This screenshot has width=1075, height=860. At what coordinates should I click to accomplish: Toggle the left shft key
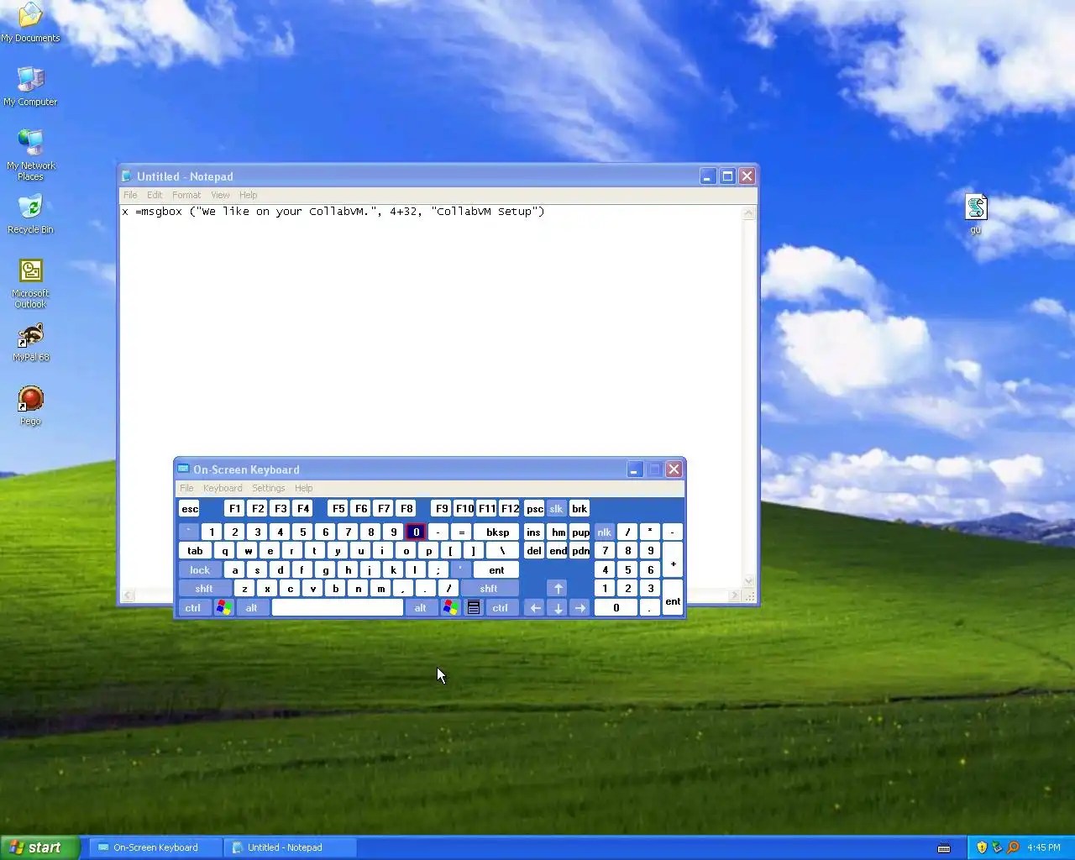[x=204, y=588]
